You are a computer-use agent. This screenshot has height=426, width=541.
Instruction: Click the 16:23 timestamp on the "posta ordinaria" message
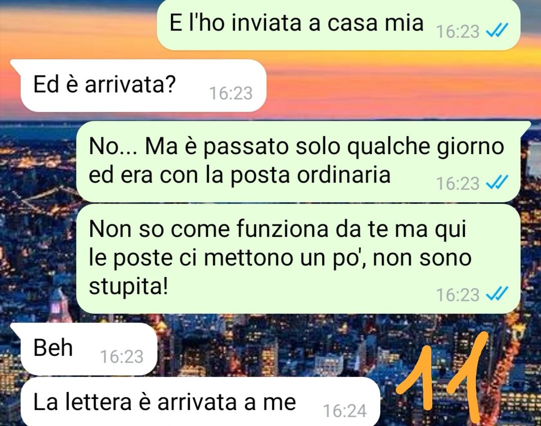coord(457,184)
